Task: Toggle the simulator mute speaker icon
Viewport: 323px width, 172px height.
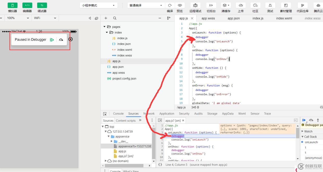Action: 90,18
